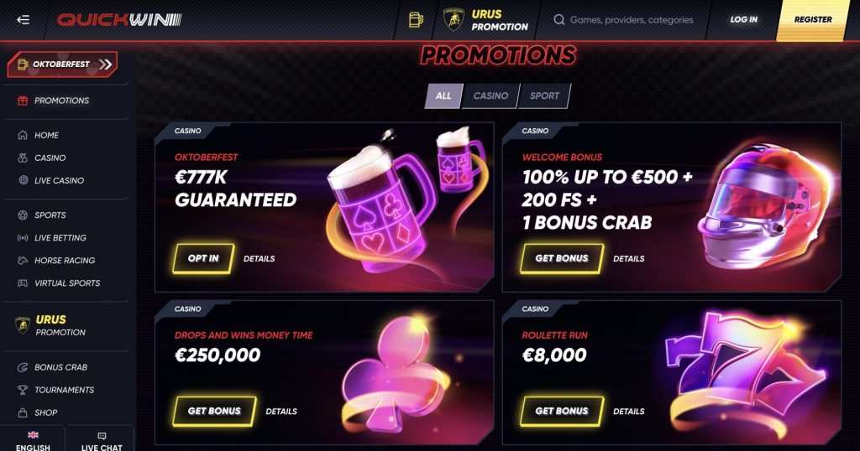860x451 pixels.
Task: Click the Shop bag icon in sidebar
Action: click(23, 412)
